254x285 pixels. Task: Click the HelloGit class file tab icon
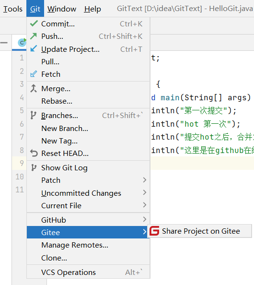22,43
